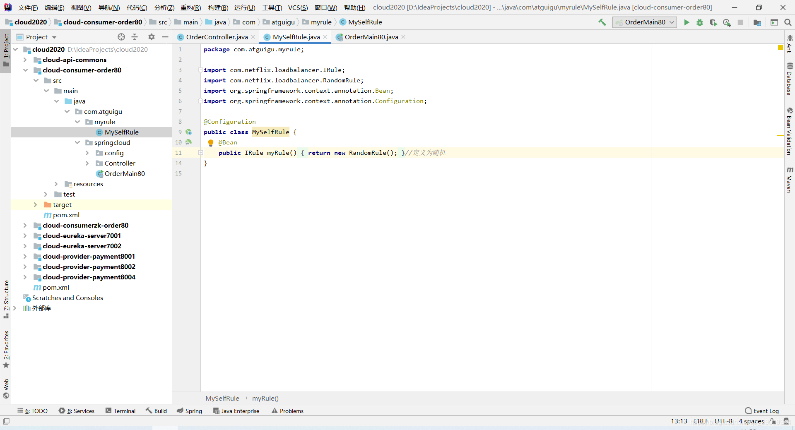The height and width of the screenshot is (430, 795).
Task: Click the yellow warning indicator in error stripe
Action: (x=780, y=48)
